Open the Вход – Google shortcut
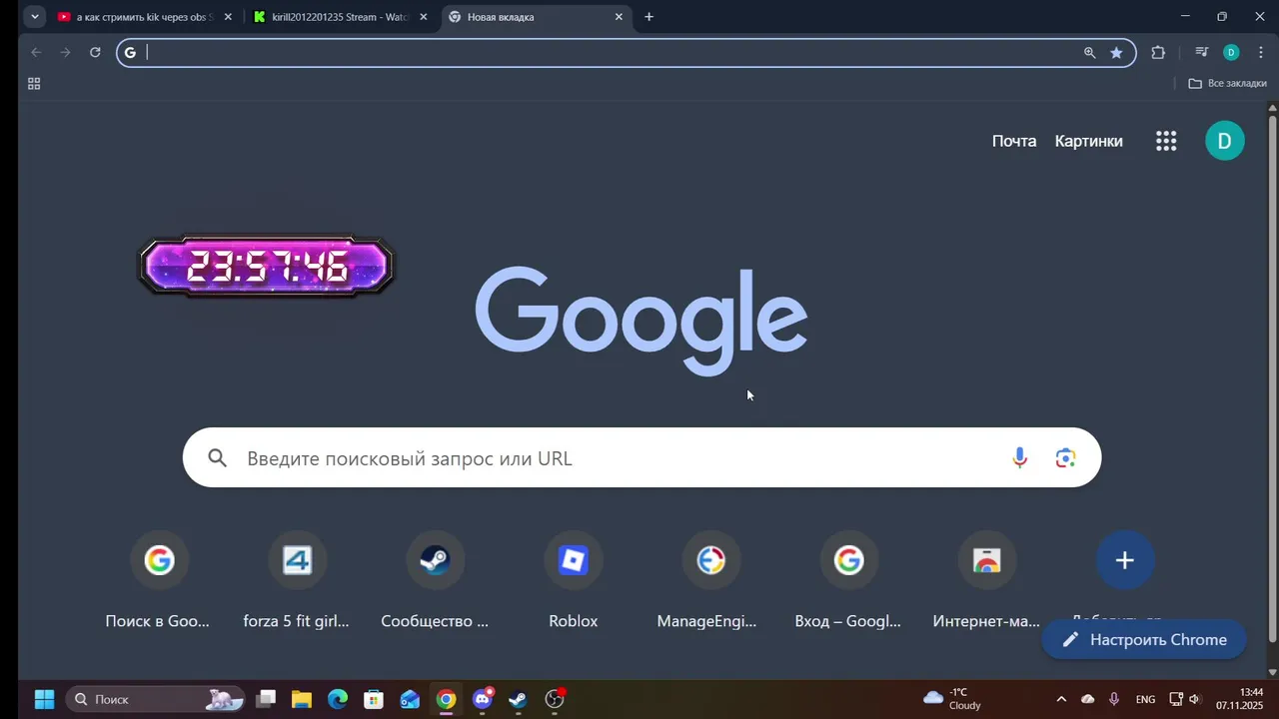 tap(848, 581)
